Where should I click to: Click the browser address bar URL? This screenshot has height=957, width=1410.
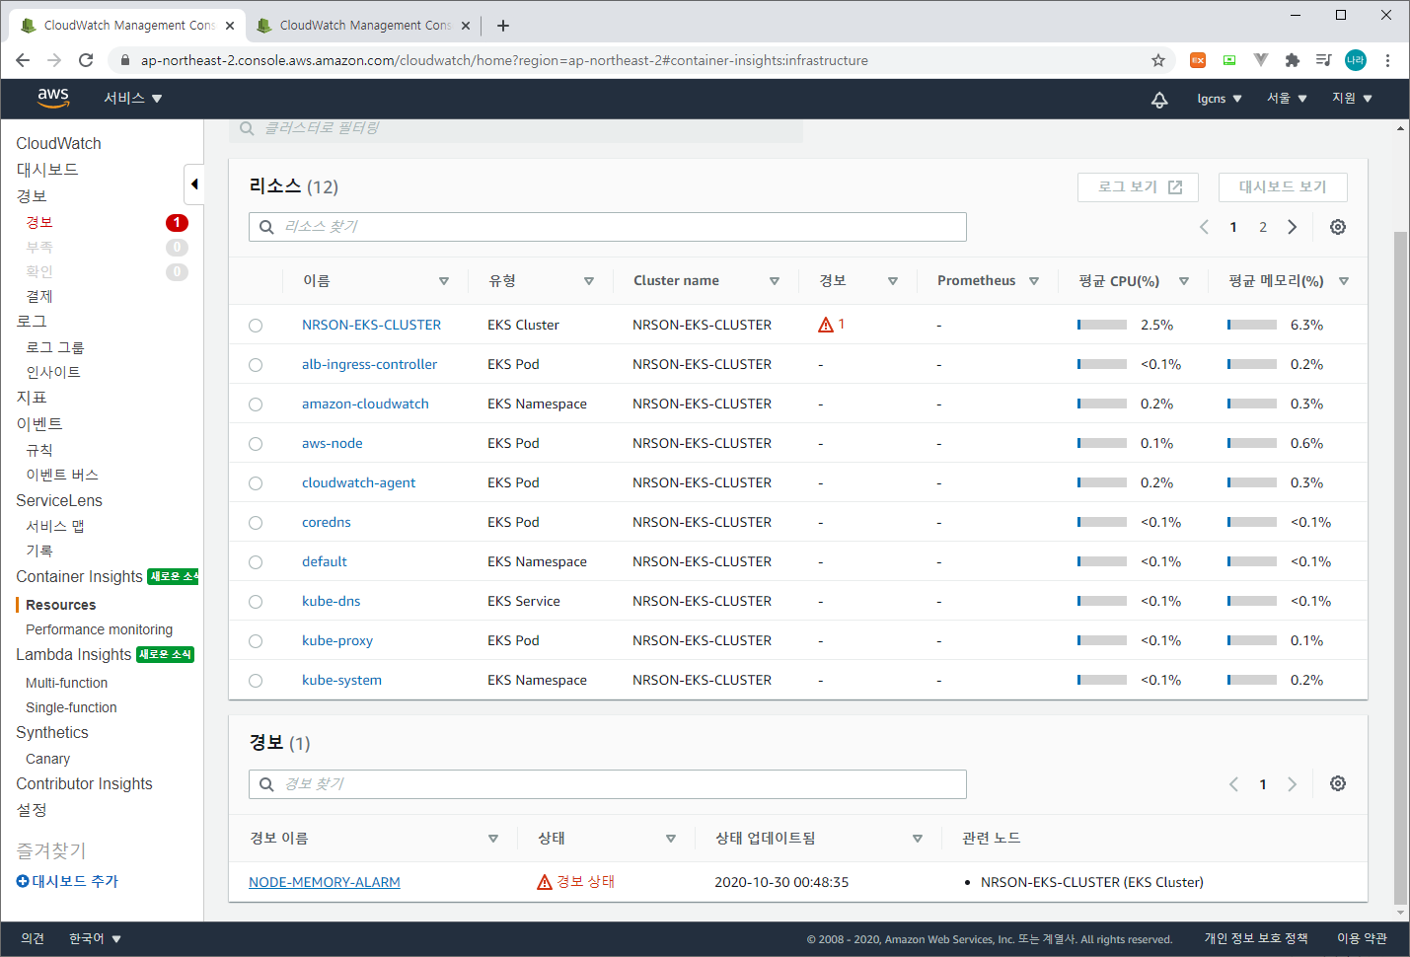tap(504, 60)
